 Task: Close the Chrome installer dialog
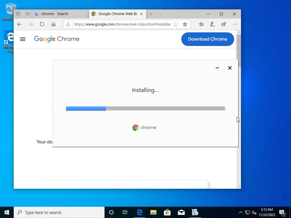click(x=230, y=68)
